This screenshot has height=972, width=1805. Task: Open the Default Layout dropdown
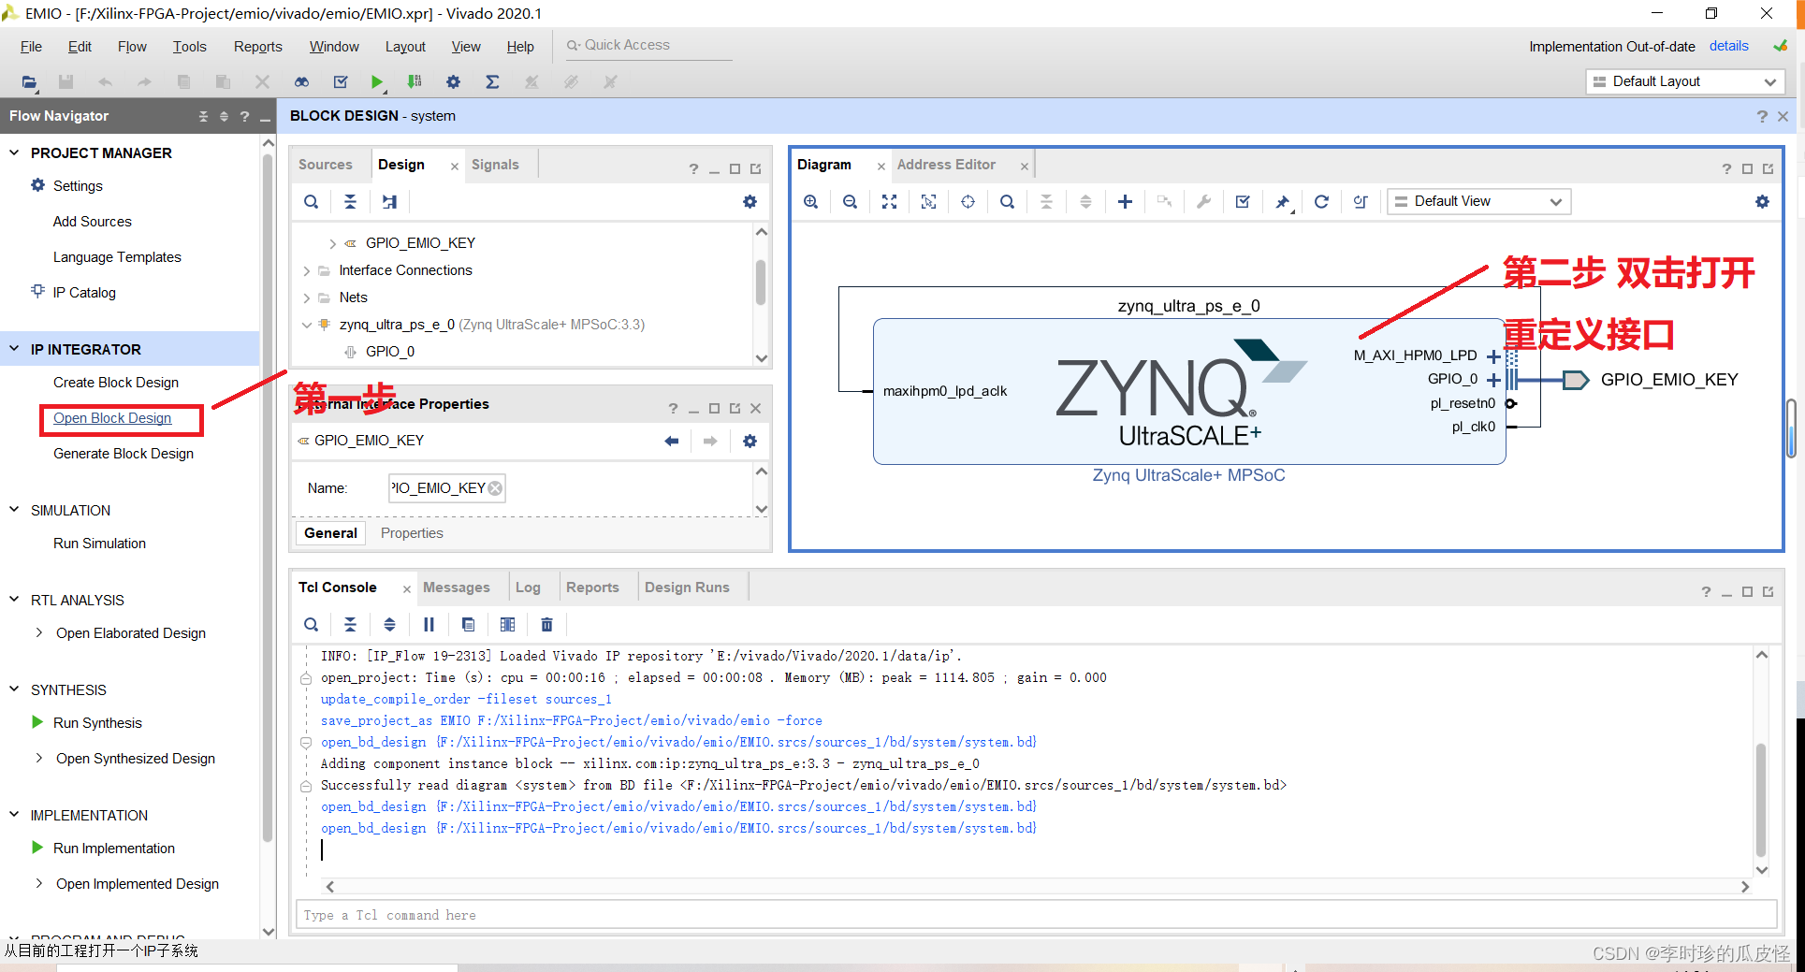pyautogui.click(x=1683, y=81)
